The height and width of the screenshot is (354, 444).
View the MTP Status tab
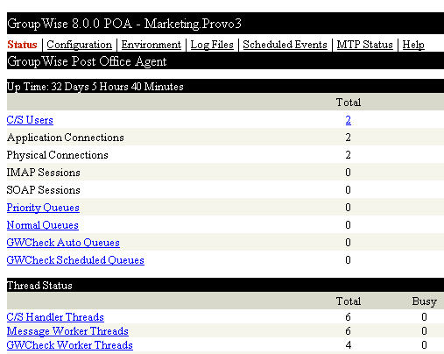click(364, 45)
